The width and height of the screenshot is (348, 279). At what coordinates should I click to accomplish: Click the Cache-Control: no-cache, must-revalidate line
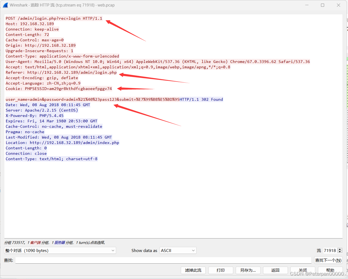click(54, 126)
